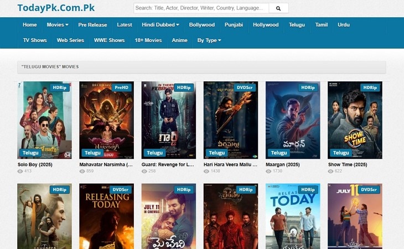Click the "TELUGU MOVIES" MOVIES heading text
Viewport: 404px width, 249px height.
[x=50, y=67]
